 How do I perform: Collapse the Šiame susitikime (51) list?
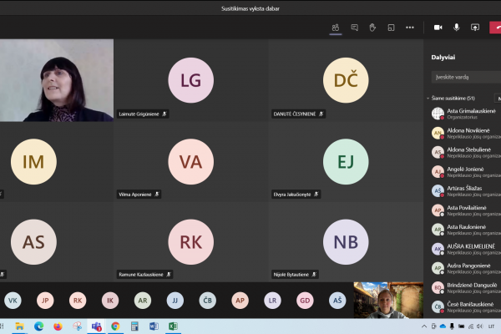pos(428,99)
